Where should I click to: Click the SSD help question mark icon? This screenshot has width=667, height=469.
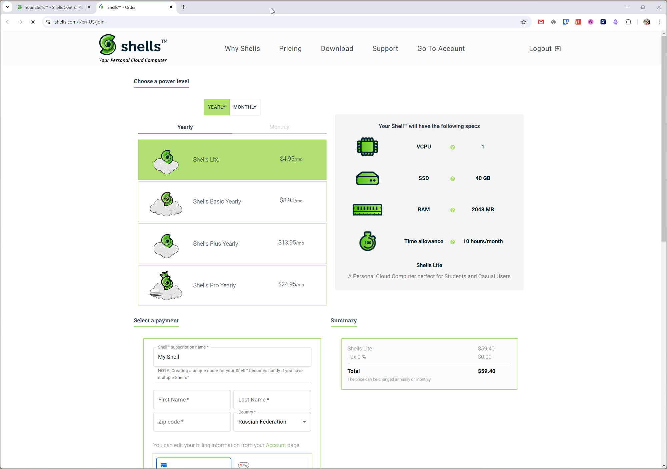tap(452, 179)
